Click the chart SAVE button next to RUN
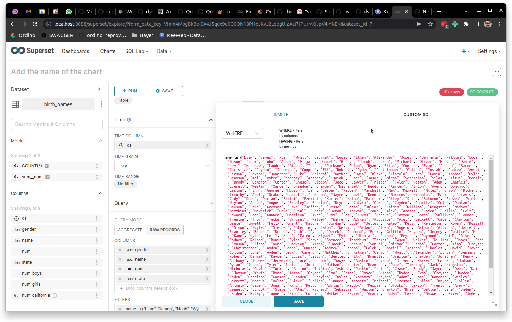 point(165,91)
